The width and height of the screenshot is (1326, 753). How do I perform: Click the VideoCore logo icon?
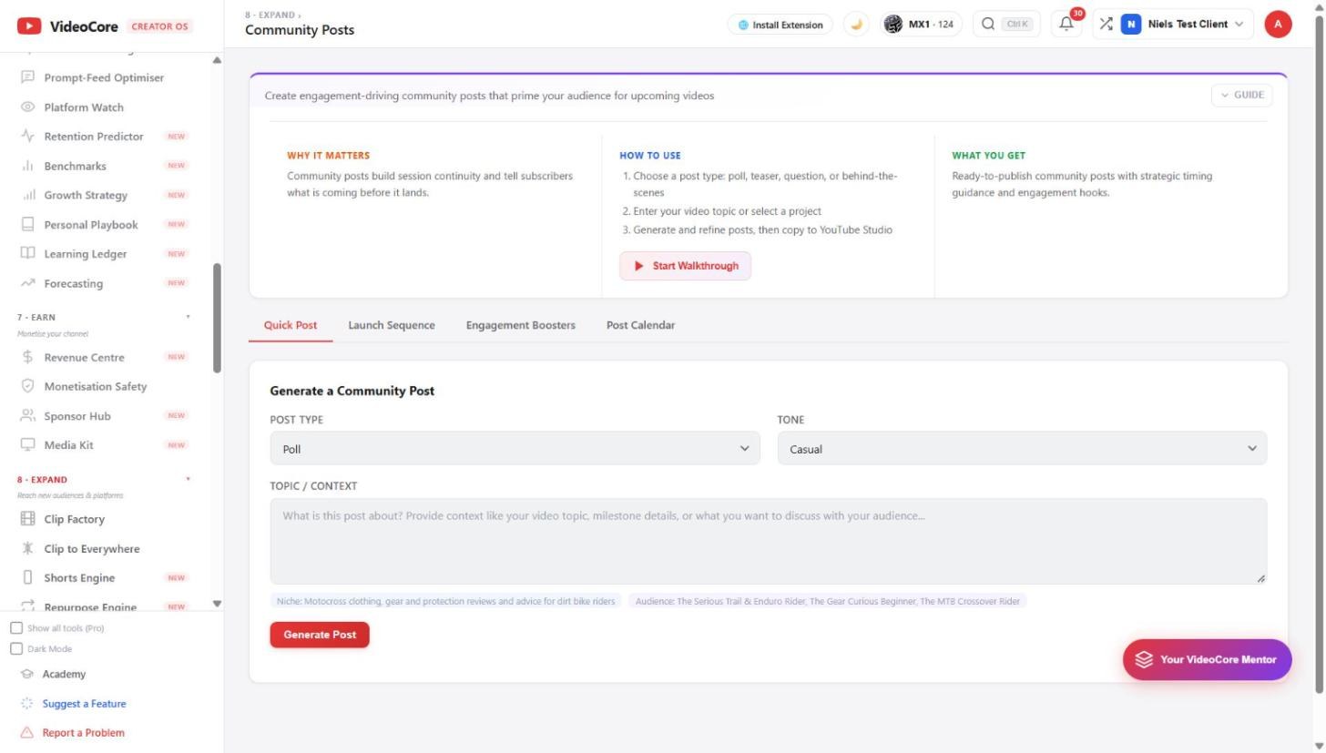point(29,26)
